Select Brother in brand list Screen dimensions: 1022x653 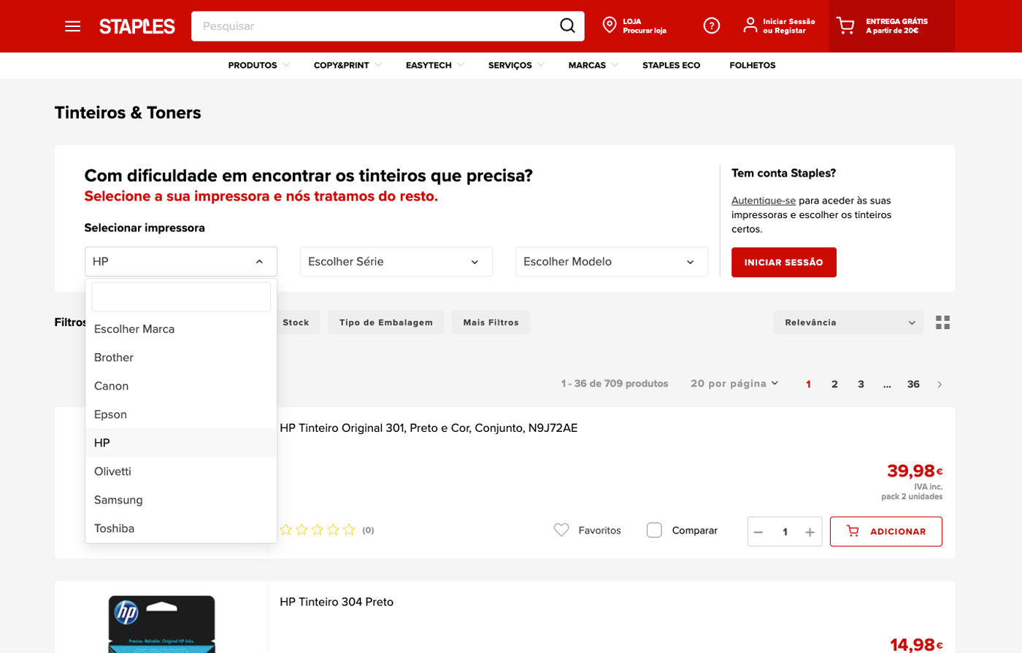coord(181,358)
